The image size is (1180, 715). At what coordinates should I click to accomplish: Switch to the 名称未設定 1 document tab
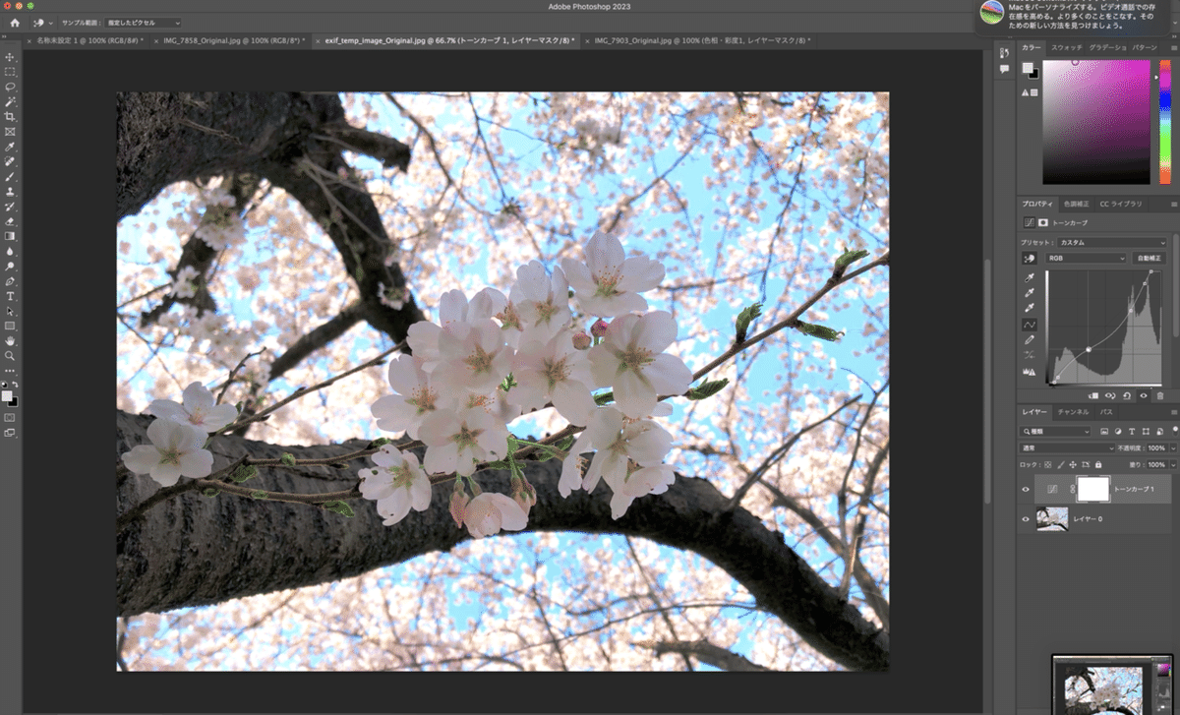click(x=89, y=41)
